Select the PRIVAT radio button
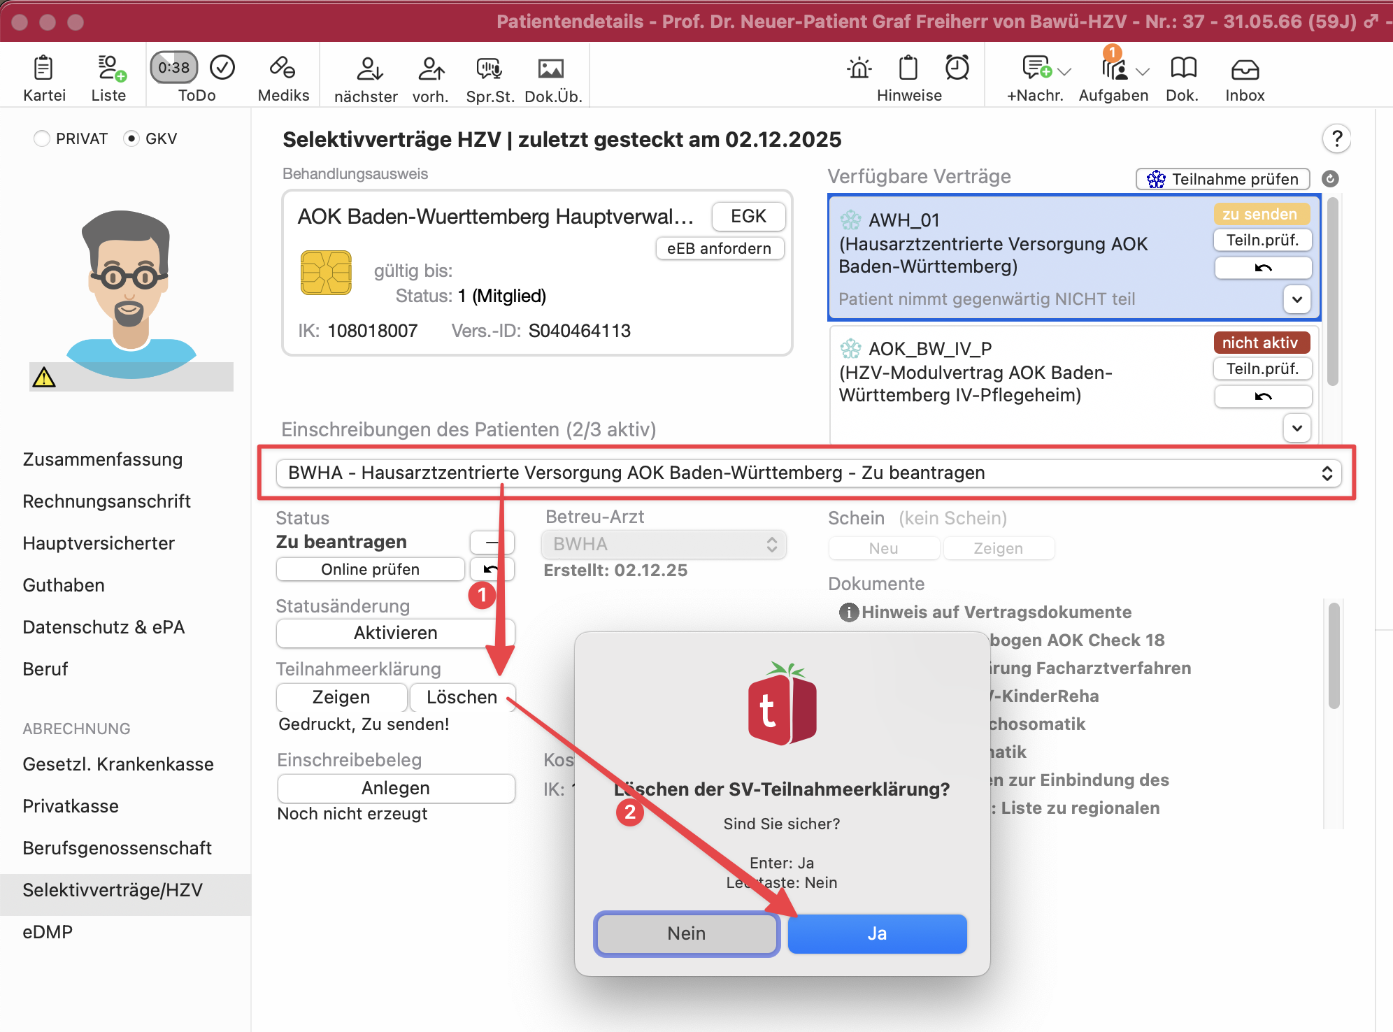The width and height of the screenshot is (1393, 1032). click(42, 138)
